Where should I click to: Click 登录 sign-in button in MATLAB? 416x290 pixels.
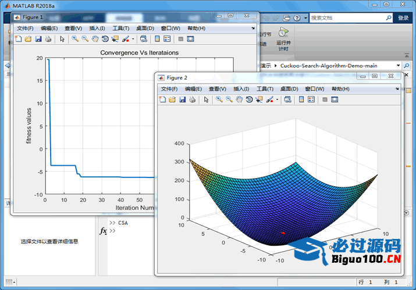(403, 18)
